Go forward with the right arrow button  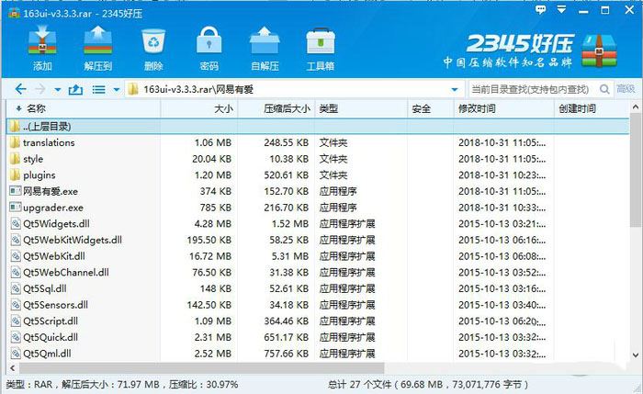pyautogui.click(x=40, y=89)
